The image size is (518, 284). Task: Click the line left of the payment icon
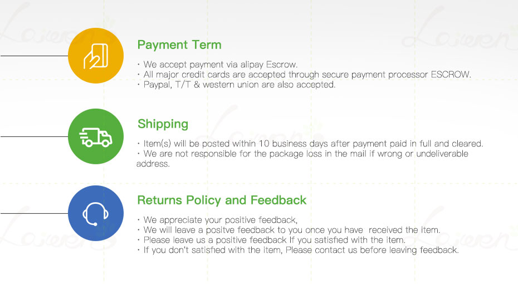[33, 56]
